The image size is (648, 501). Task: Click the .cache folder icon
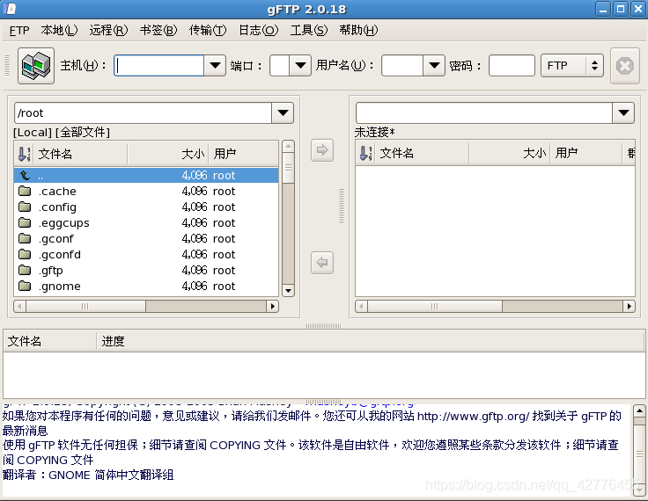pyautogui.click(x=25, y=191)
